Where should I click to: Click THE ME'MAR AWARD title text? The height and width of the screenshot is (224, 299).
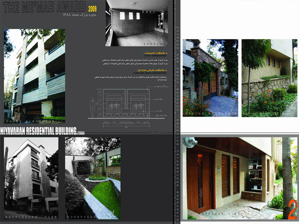[44, 7]
